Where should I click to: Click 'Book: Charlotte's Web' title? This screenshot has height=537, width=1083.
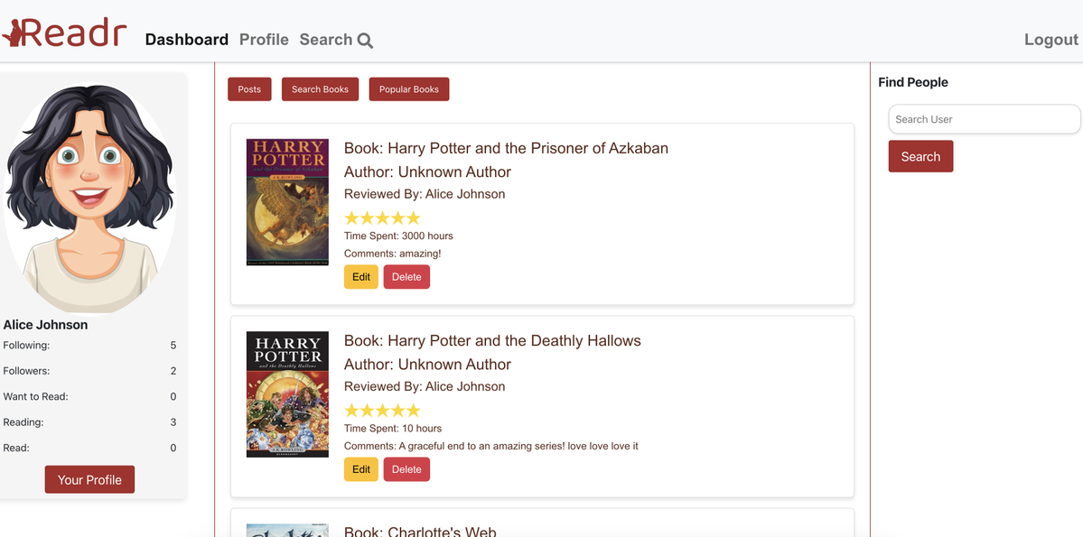[x=420, y=532]
